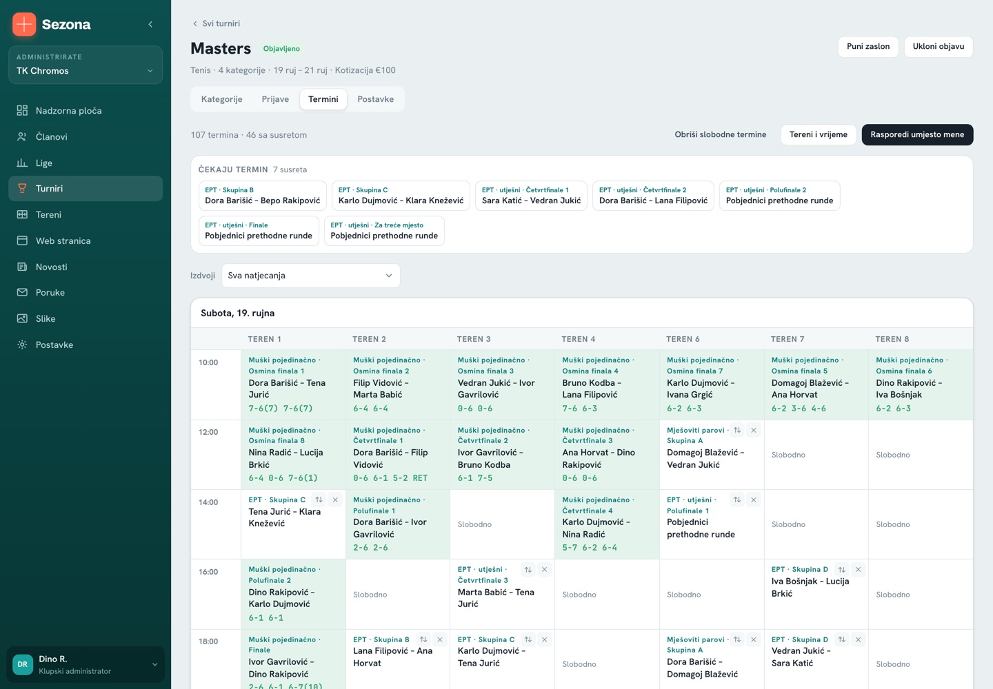Screen dimensions: 993x689
Task: Open Postavke in the sidebar
Action: (x=86, y=344)
